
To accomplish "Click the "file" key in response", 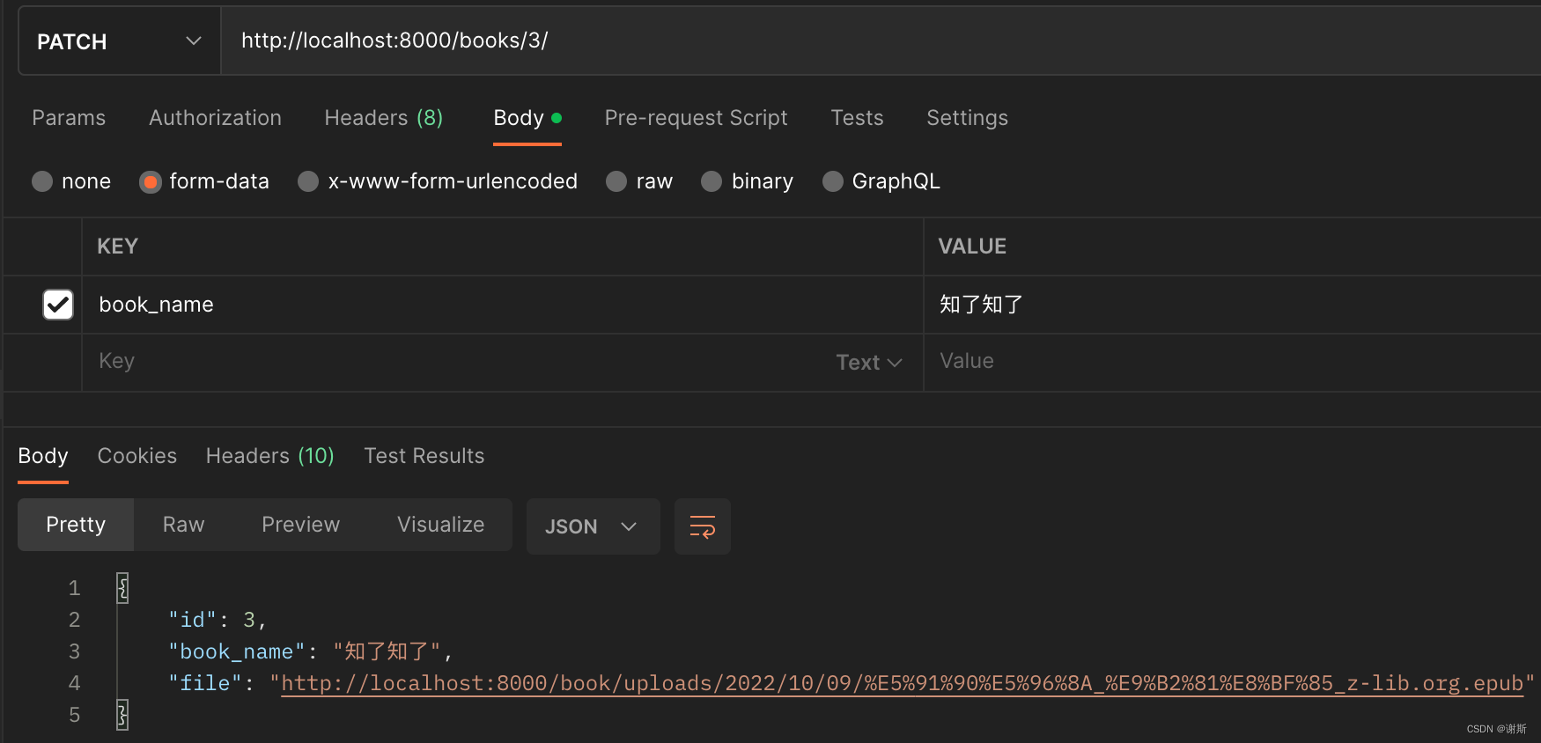I will pos(204,684).
